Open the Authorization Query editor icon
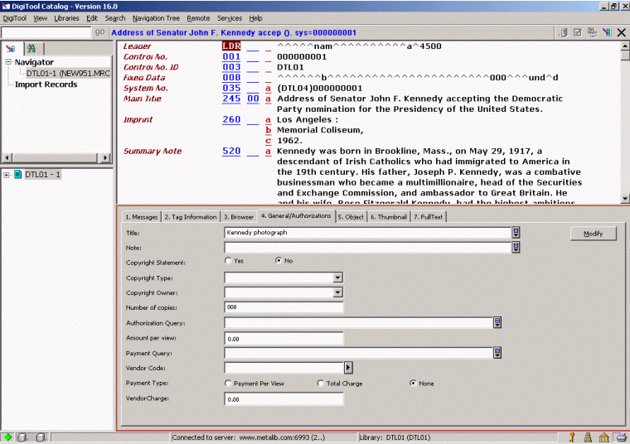This screenshot has height=444, width=630. pos(497,323)
